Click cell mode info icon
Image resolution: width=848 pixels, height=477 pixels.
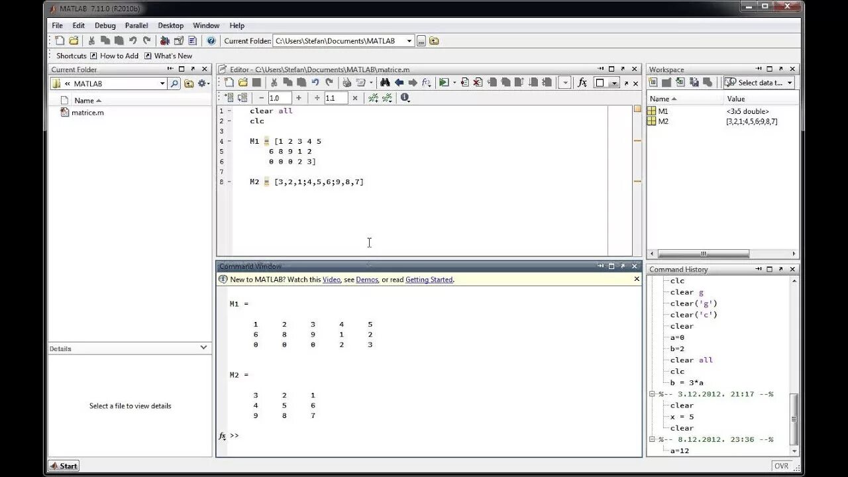point(405,97)
